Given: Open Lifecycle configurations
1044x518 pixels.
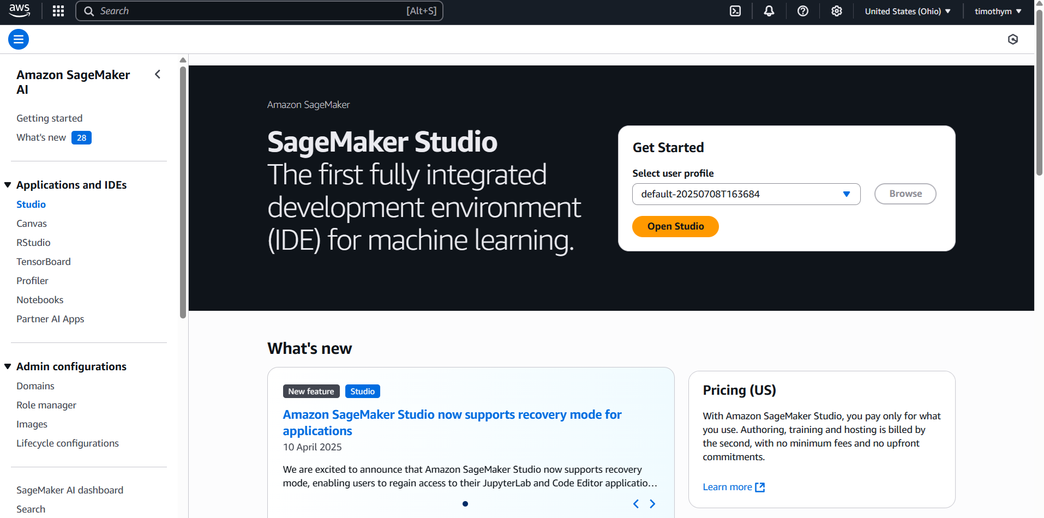Looking at the screenshot, I should [x=68, y=443].
